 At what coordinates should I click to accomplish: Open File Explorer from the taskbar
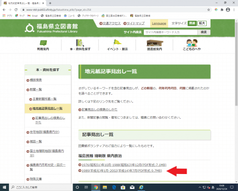click(105, 187)
